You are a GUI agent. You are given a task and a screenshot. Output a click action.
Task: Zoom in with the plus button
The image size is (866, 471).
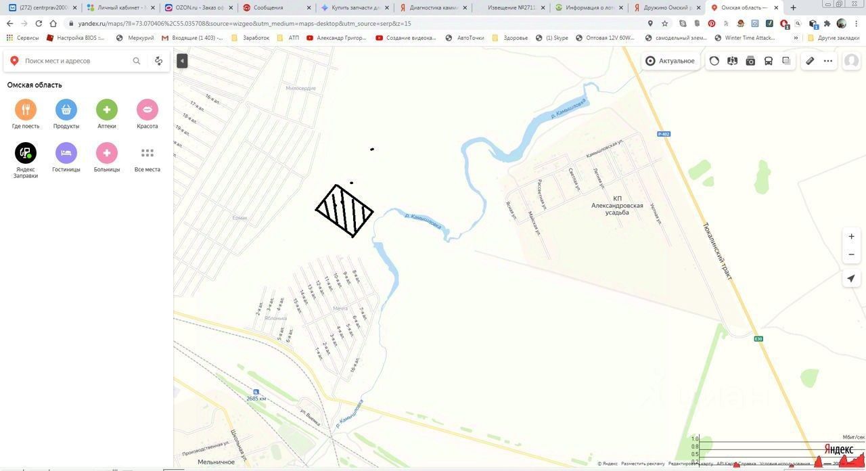pyautogui.click(x=851, y=236)
